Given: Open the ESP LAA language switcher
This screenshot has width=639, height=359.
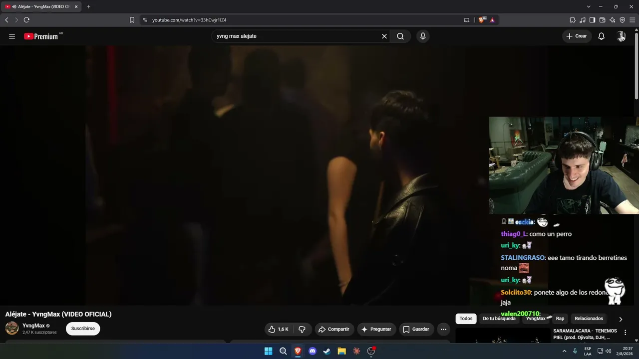Looking at the screenshot, I should coord(588,351).
